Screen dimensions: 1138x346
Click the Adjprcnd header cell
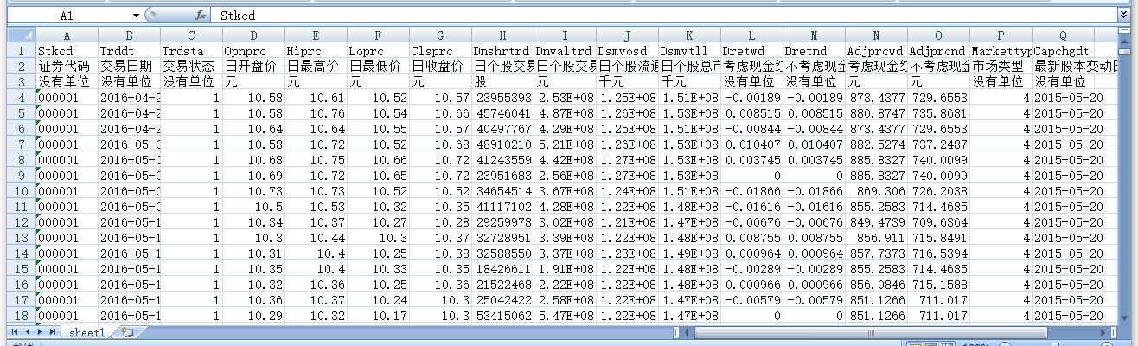coord(938,50)
